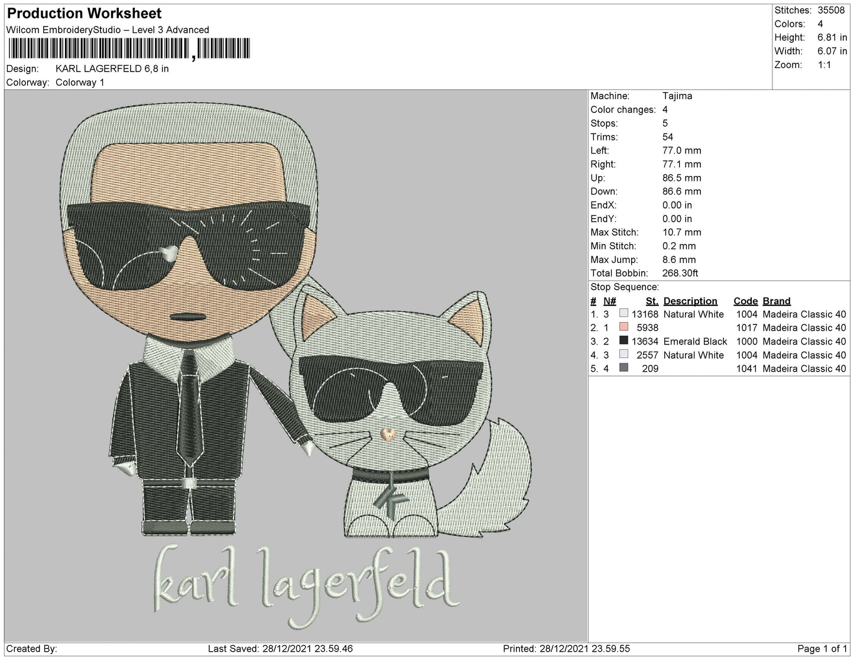Viewport: 854px width, 660px height.
Task: Click the 'Production Worksheet' title
Action: 85,14
